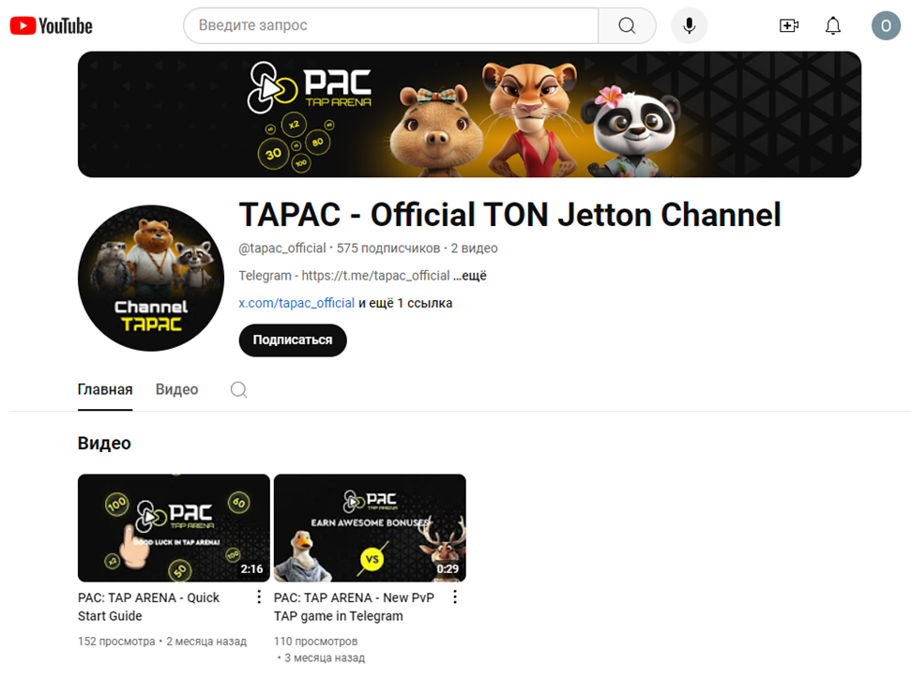The width and height of the screenshot is (911, 680).
Task: Switch to the Главная tab
Action: tap(105, 389)
